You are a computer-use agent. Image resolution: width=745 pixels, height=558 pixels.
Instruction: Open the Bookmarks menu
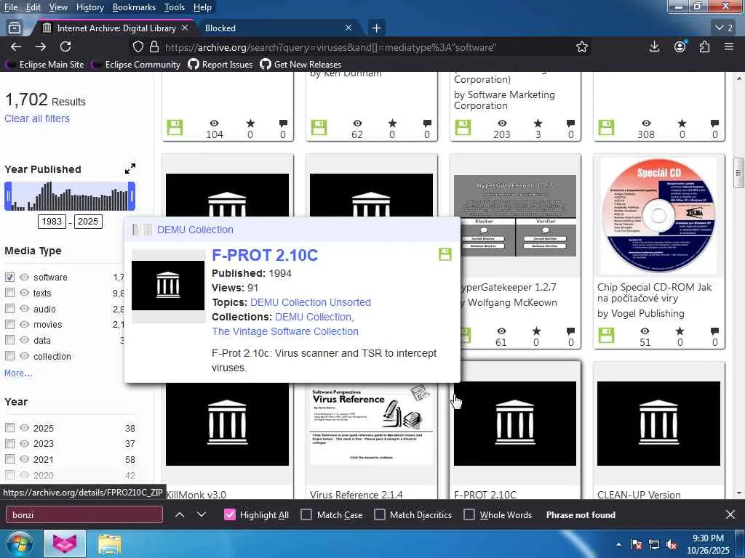(134, 7)
